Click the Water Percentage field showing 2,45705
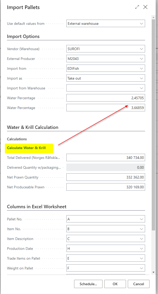This screenshot has width=158, height=294. (x=106, y=98)
